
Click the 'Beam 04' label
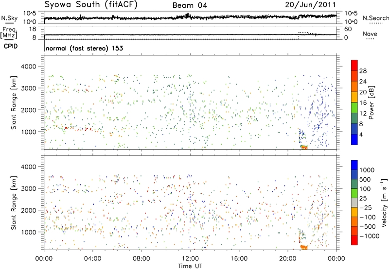click(190, 5)
